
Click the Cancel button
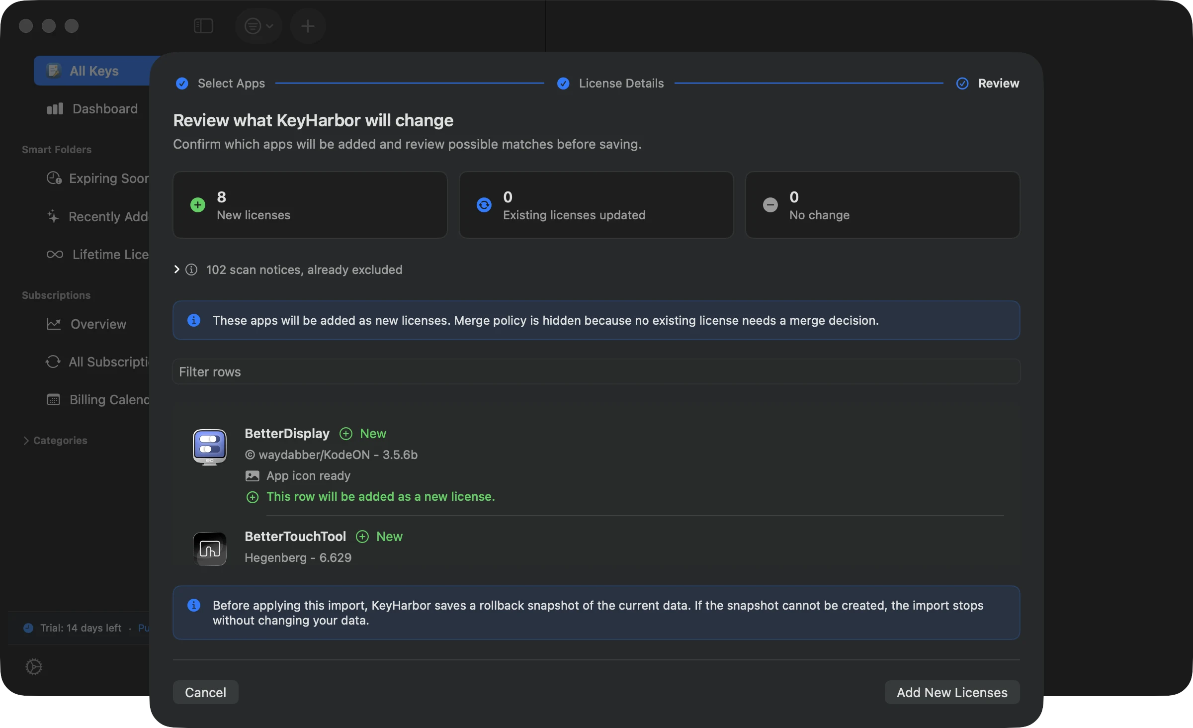point(206,692)
